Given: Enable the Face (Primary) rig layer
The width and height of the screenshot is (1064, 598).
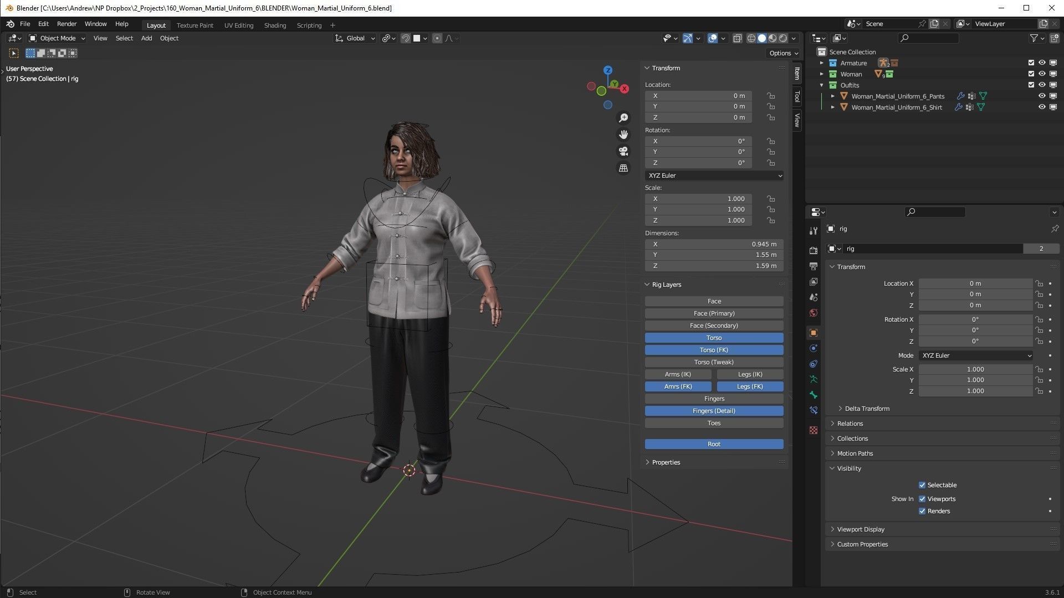Looking at the screenshot, I should [714, 313].
